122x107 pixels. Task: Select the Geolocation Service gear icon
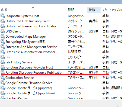pyautogui.click(x=3, y=78)
